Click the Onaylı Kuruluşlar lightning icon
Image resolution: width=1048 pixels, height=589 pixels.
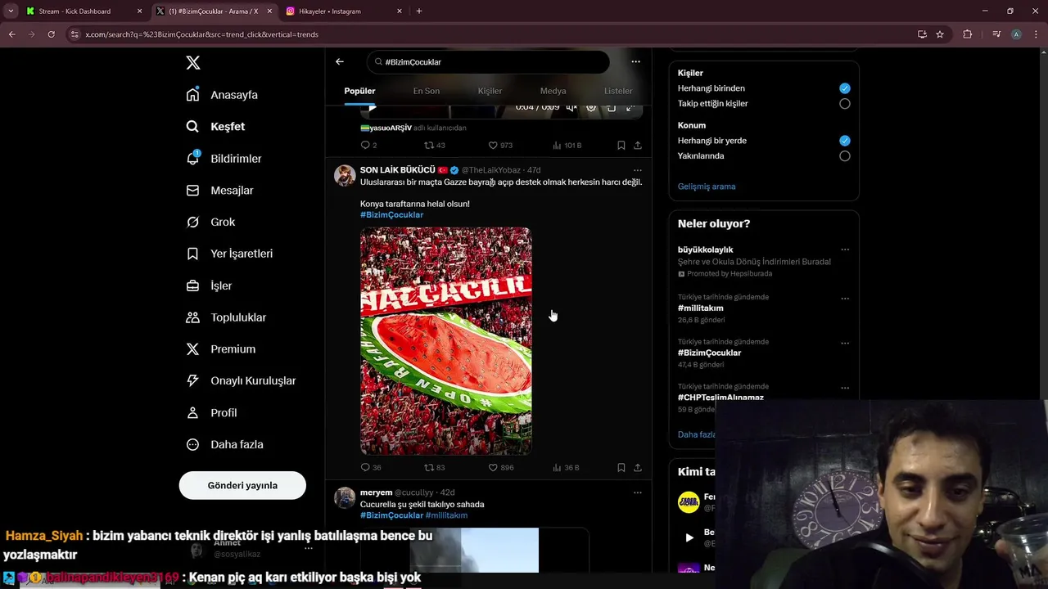(192, 381)
